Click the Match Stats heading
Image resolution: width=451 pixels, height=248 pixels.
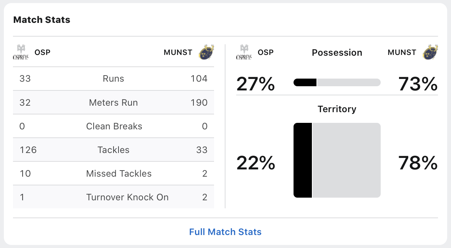[x=42, y=19]
